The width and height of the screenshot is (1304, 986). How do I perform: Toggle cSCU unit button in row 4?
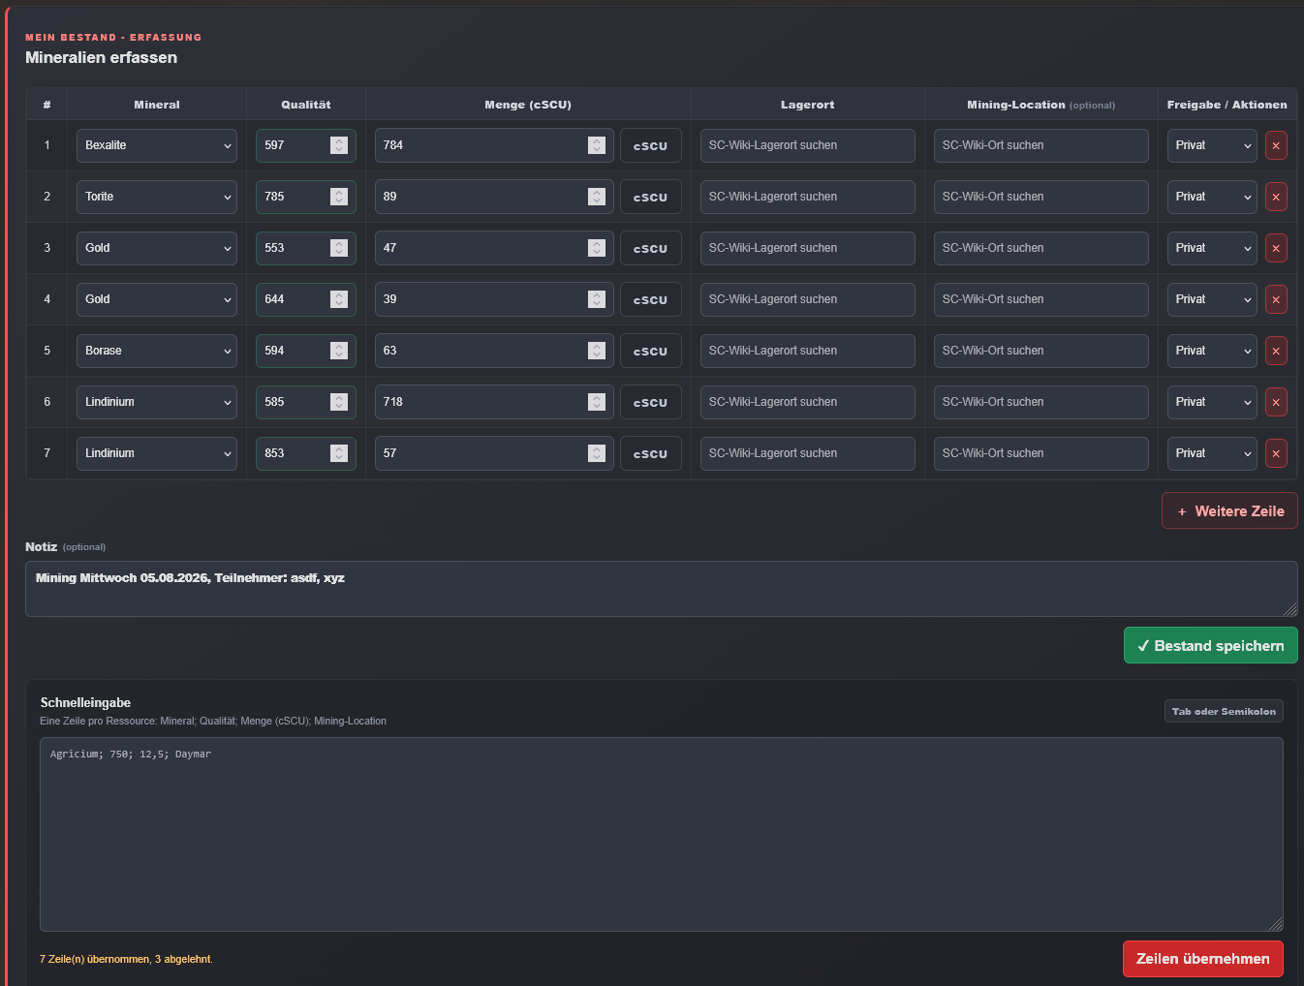point(651,299)
